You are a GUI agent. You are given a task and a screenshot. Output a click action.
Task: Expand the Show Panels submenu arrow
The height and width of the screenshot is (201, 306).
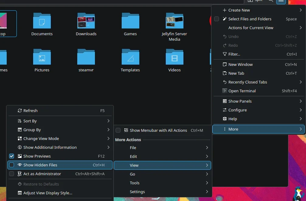tap(301, 101)
